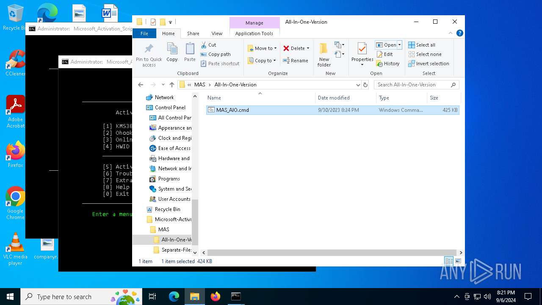Click Invert selection

429,64
